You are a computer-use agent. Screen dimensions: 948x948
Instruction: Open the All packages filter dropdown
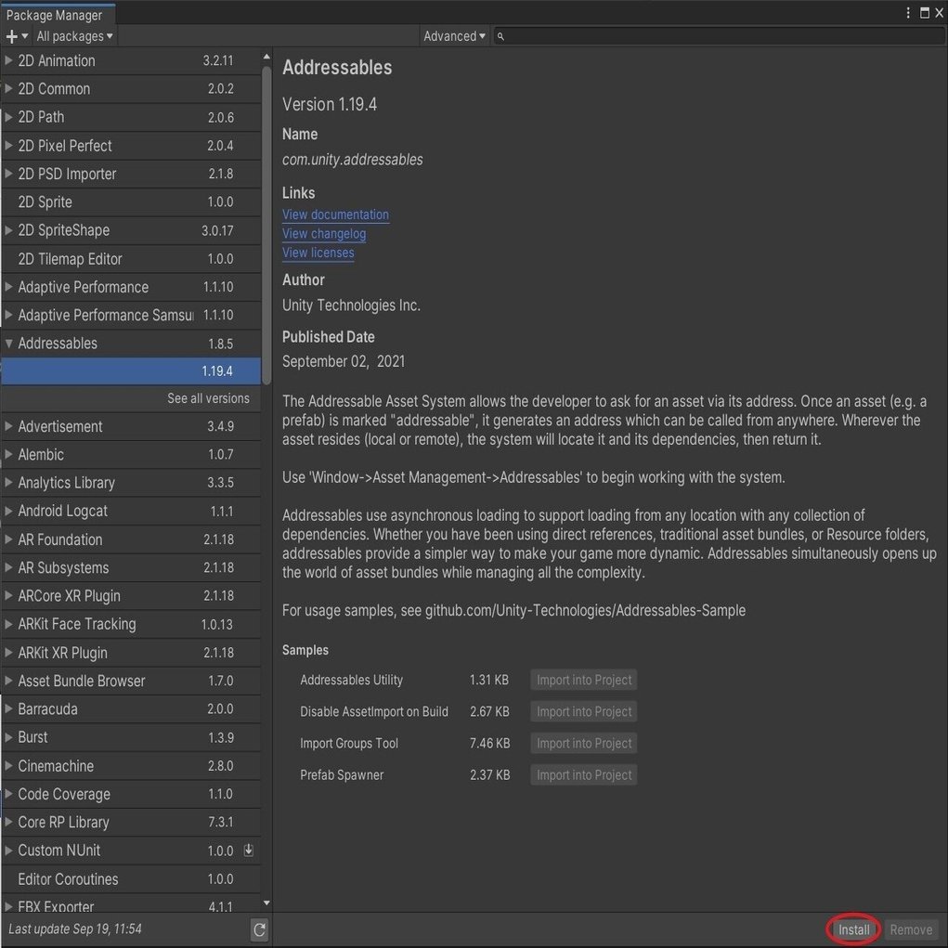74,35
